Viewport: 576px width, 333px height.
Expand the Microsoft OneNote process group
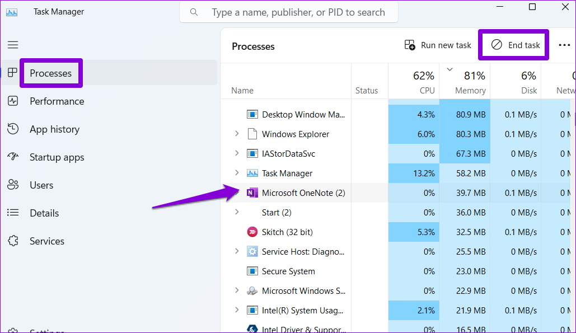(237, 193)
